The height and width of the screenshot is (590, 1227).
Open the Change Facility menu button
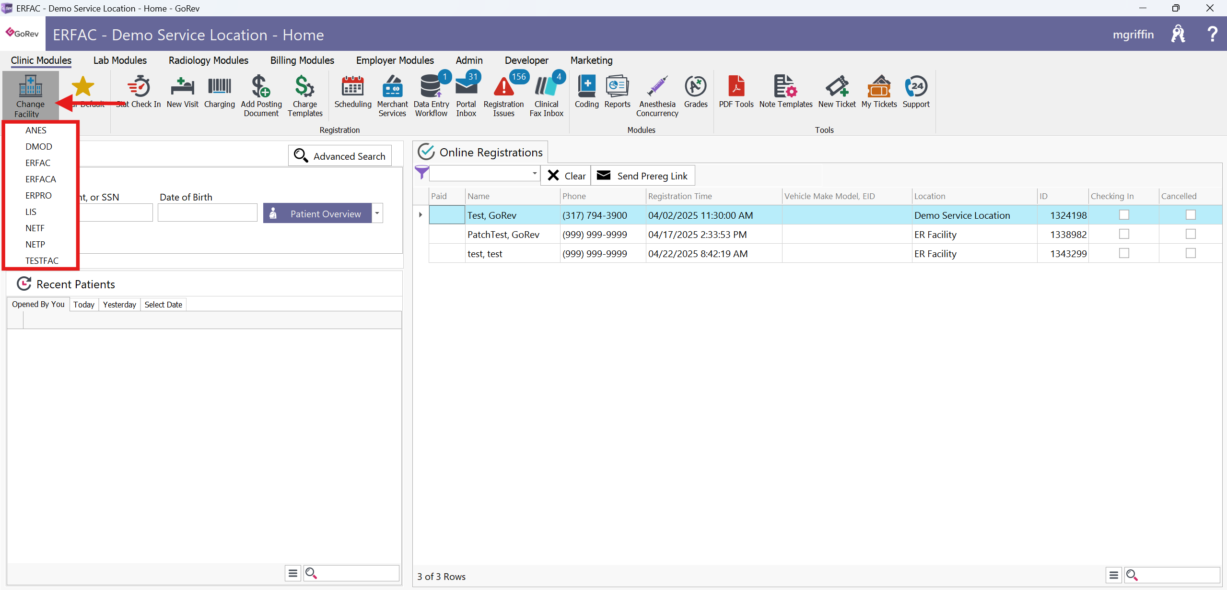coord(30,95)
